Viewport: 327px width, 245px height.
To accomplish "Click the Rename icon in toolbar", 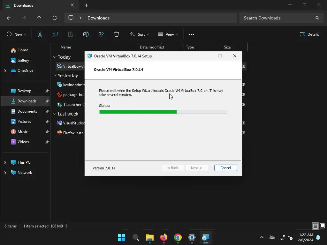I will click(86, 34).
